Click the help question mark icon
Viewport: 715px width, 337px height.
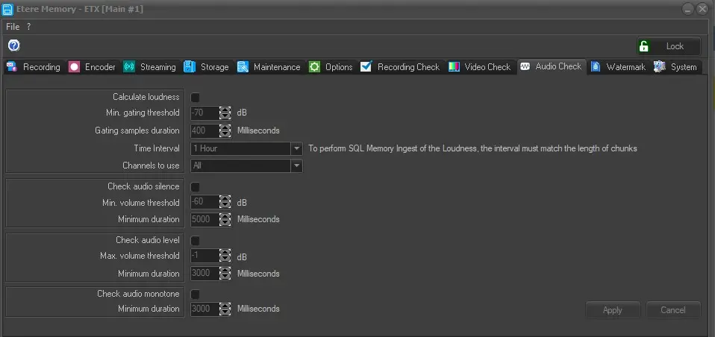[13, 45]
